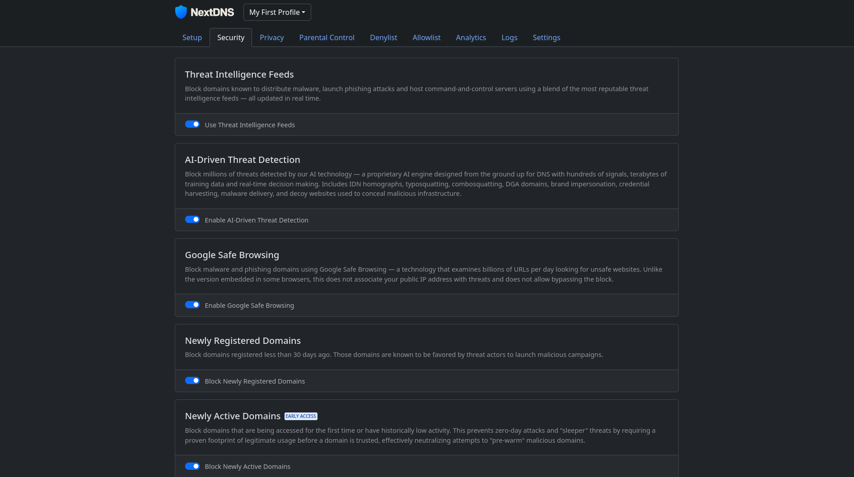
Task: Click the 'Enable Google Safe Browsing' label
Action: [249, 306]
